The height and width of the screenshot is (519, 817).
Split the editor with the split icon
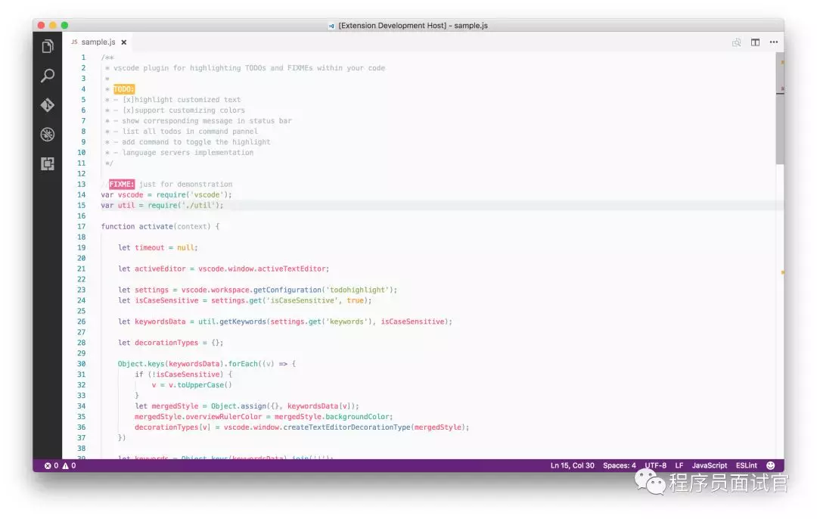755,42
